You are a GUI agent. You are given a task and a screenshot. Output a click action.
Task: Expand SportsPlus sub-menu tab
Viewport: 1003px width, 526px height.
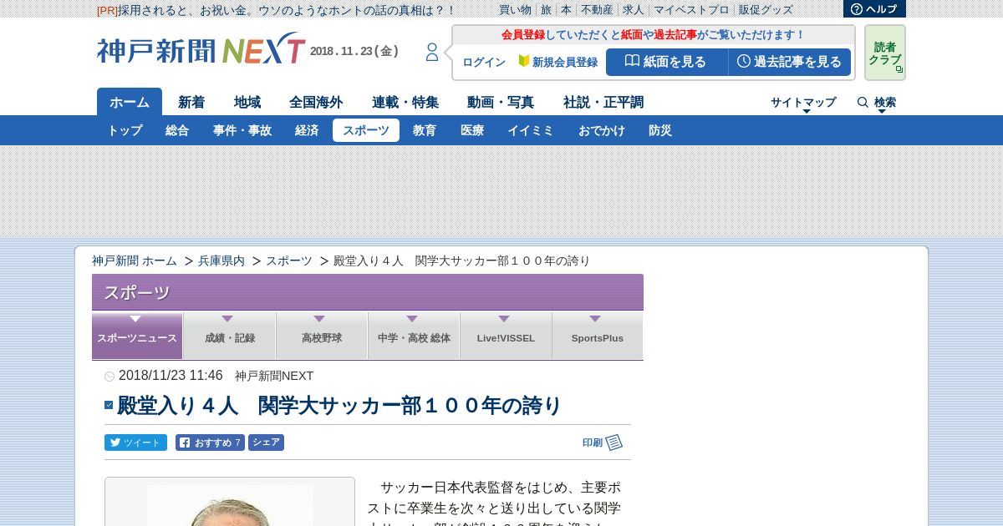(x=598, y=336)
